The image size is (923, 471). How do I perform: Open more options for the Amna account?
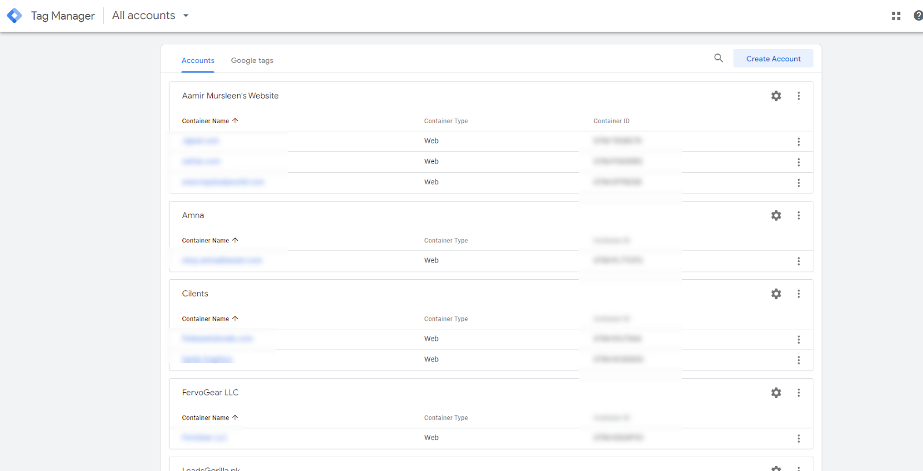click(798, 215)
